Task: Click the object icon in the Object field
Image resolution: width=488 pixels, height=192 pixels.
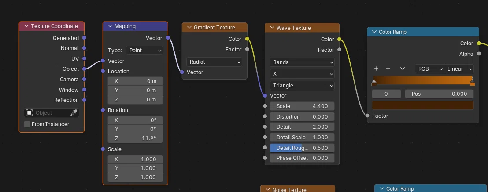Action: [x=29, y=113]
